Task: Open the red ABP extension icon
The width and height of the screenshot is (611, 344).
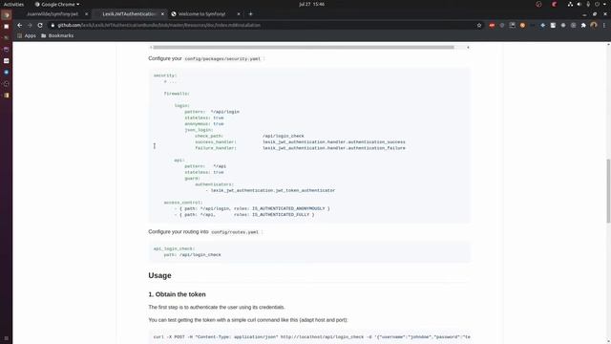Action: 492,25
